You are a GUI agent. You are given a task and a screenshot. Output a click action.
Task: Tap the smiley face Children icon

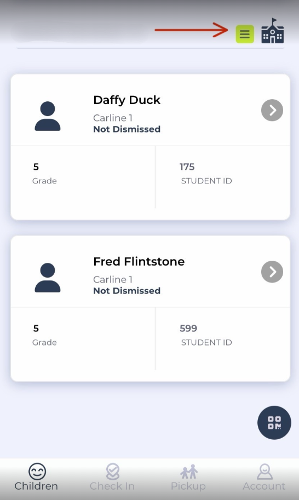click(37, 472)
